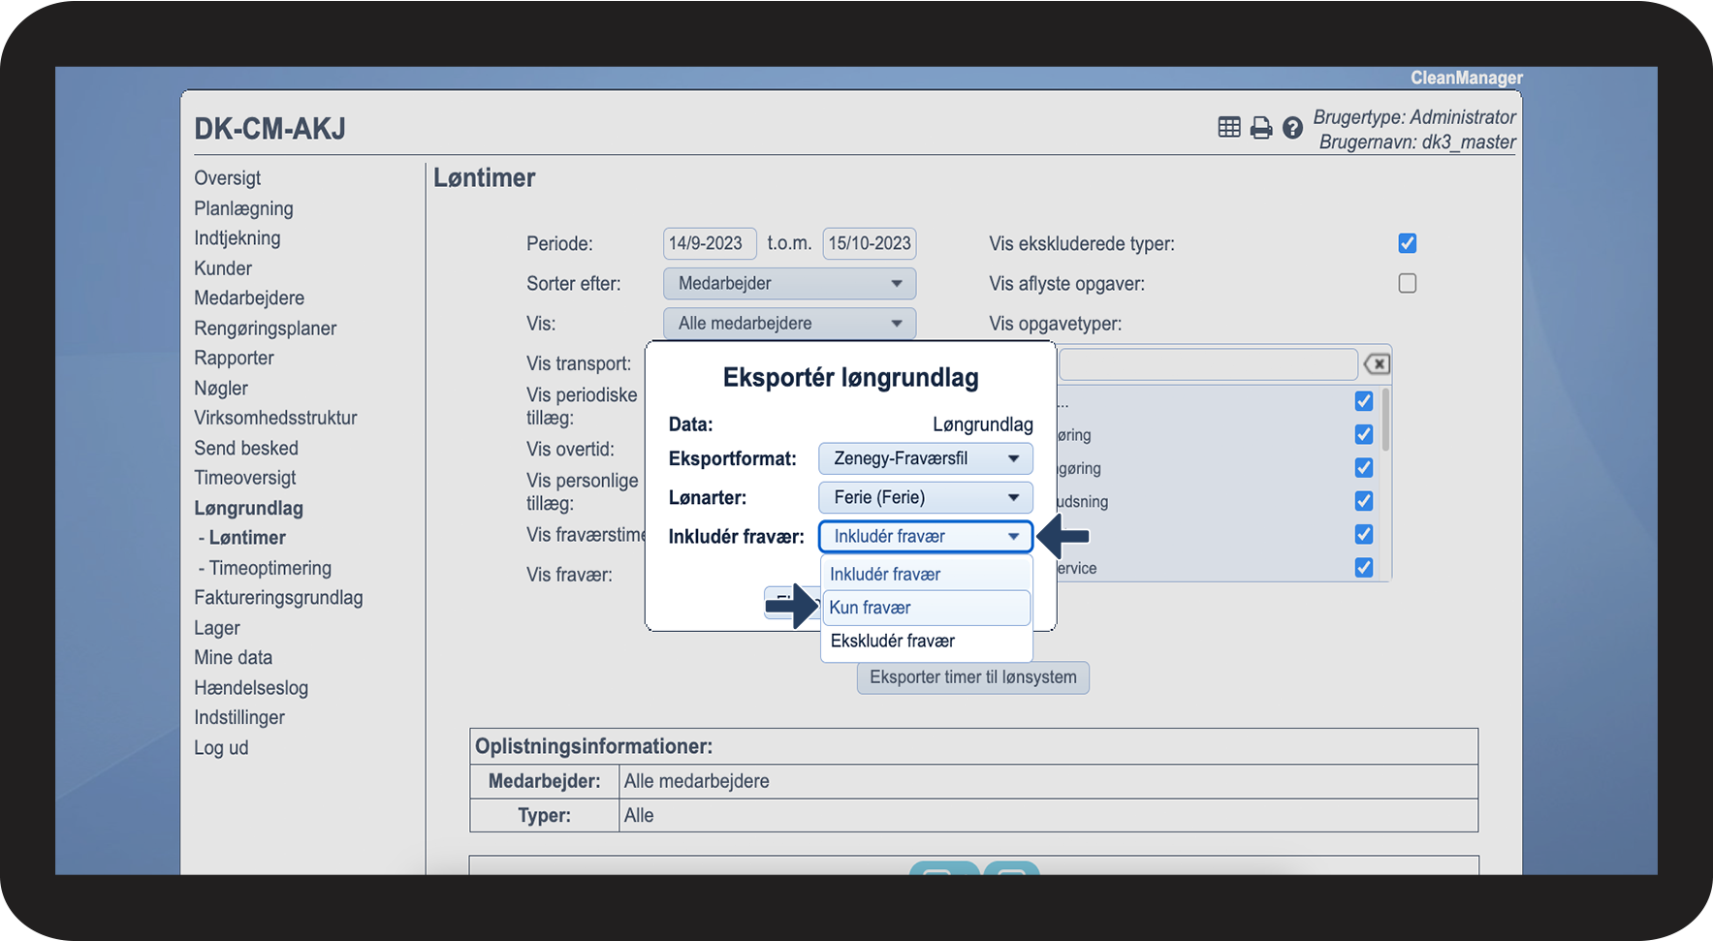Image resolution: width=1713 pixels, height=941 pixels.
Task: Uncheck the first checkbox in opgavetyper list
Action: 1364,401
